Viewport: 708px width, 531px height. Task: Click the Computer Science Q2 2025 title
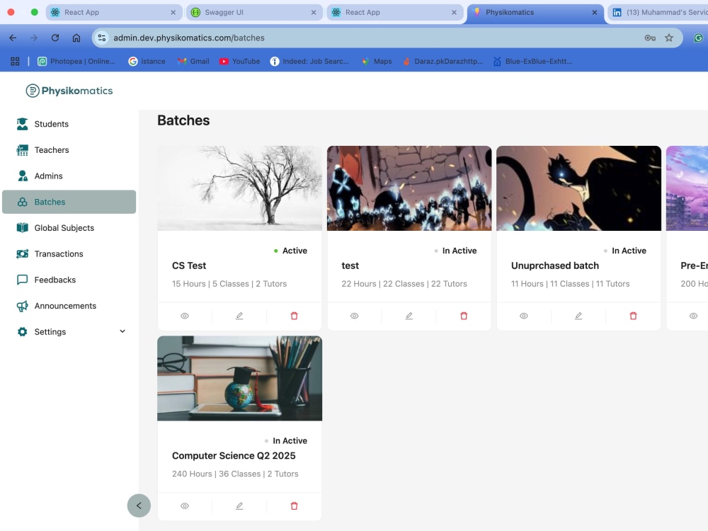pos(234,455)
